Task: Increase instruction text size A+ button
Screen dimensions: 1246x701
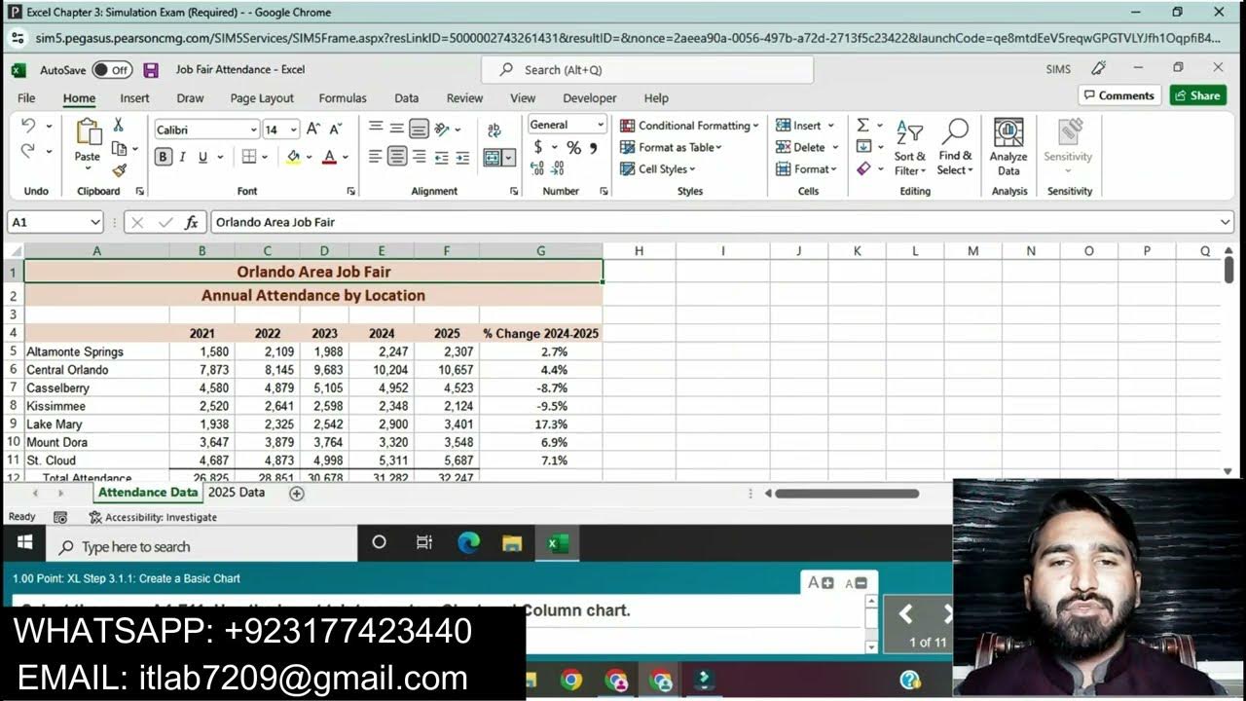Action: click(821, 582)
